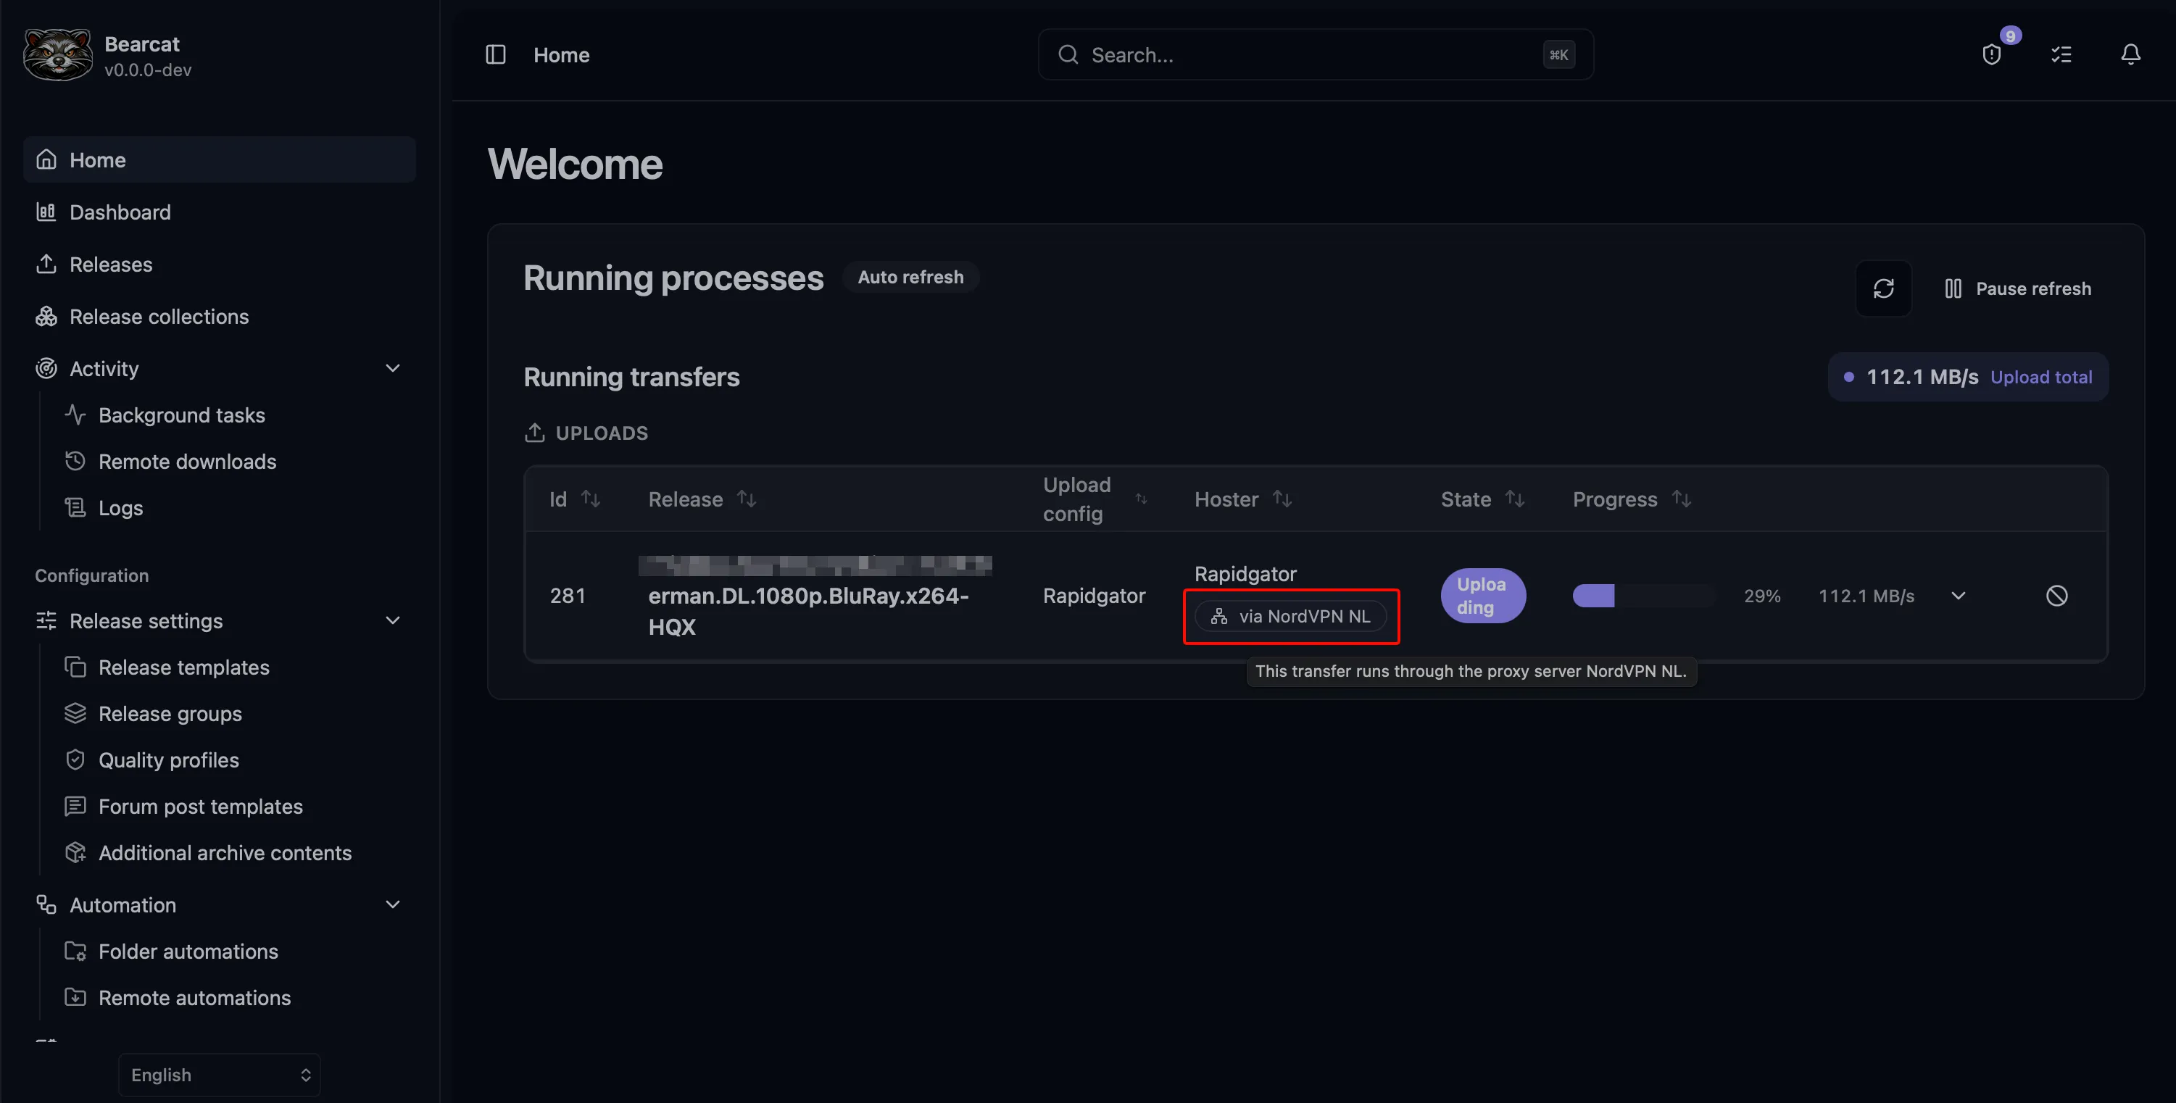Image resolution: width=2176 pixels, height=1103 pixels.
Task: Cancel upload 281 with the stop icon
Action: tap(2057, 596)
